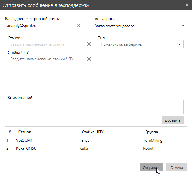
Task: Clear the email address field
Action: (79, 26)
